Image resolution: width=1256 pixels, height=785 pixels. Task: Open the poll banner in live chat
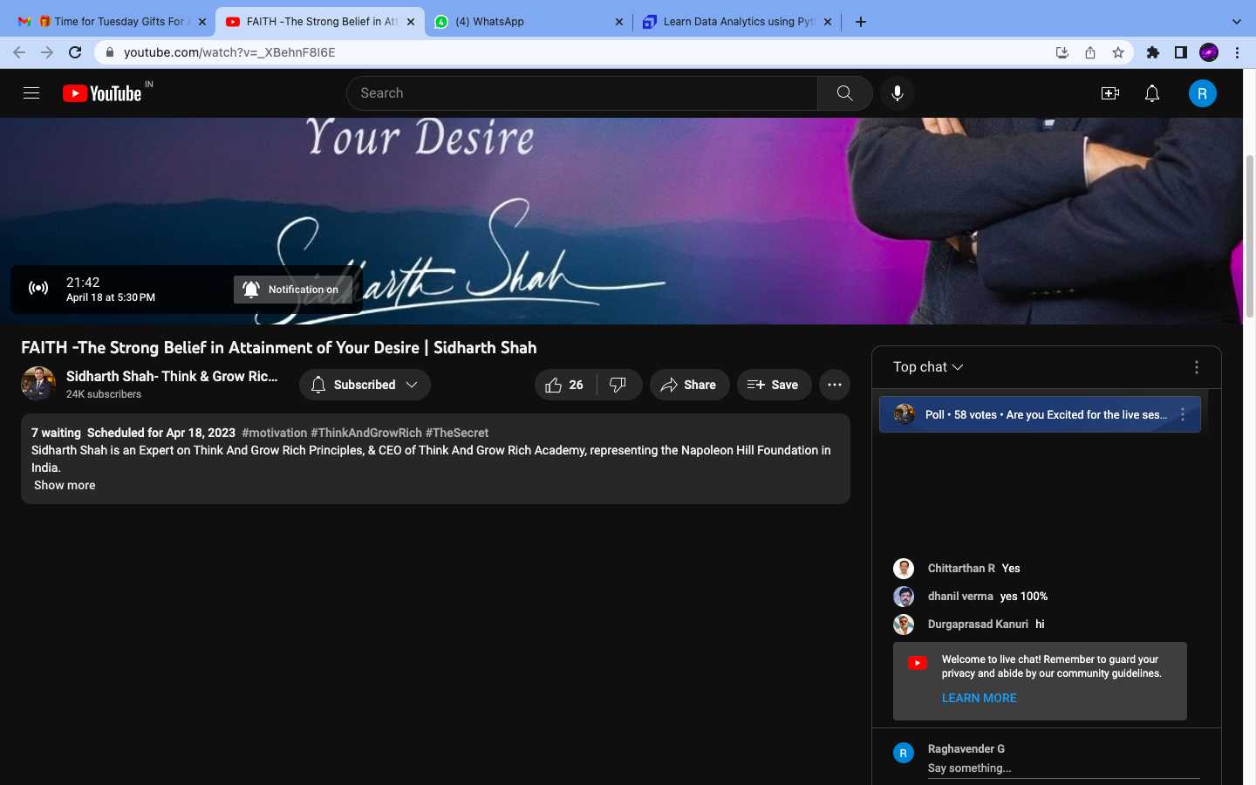pyautogui.click(x=1040, y=414)
